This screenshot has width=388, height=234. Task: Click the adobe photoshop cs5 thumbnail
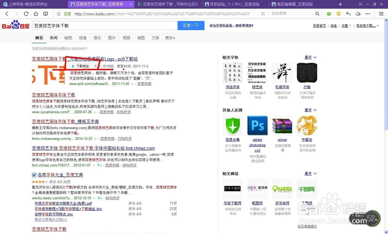click(x=257, y=126)
